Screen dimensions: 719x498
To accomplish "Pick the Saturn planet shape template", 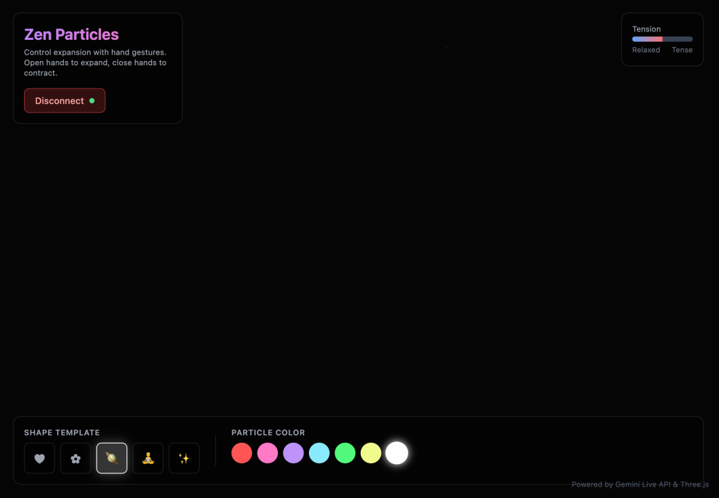I will point(112,458).
